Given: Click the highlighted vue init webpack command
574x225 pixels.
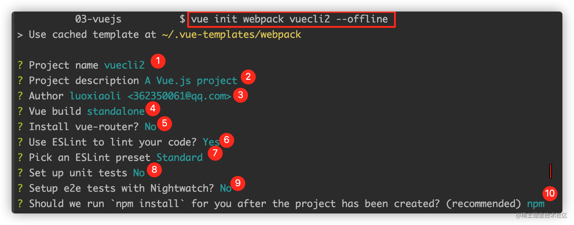Looking at the screenshot, I should (x=290, y=19).
